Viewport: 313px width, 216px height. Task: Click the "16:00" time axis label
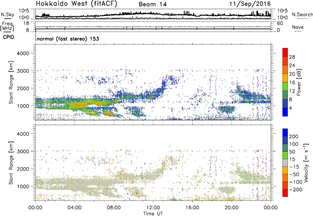click(x=192, y=208)
